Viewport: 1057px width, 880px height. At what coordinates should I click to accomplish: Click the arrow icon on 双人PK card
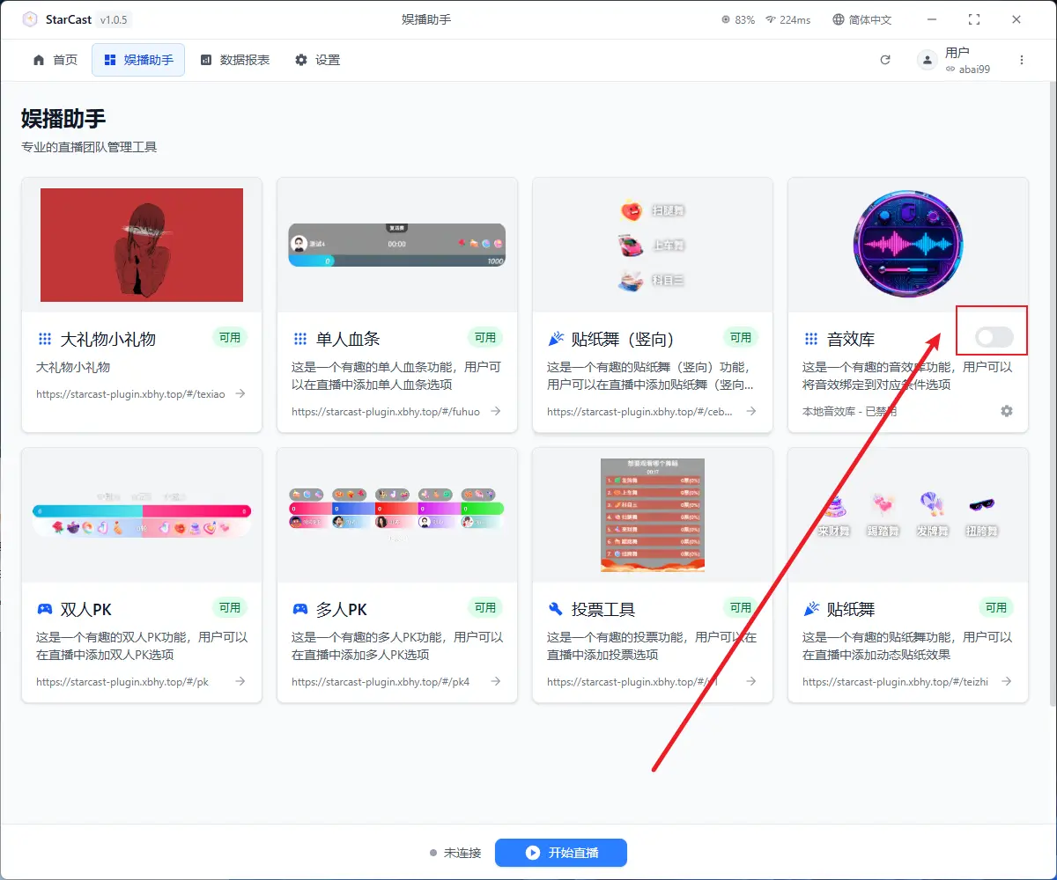click(240, 681)
